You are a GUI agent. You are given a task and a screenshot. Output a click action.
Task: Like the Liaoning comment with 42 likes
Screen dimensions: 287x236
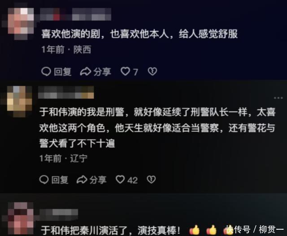tap(120, 180)
